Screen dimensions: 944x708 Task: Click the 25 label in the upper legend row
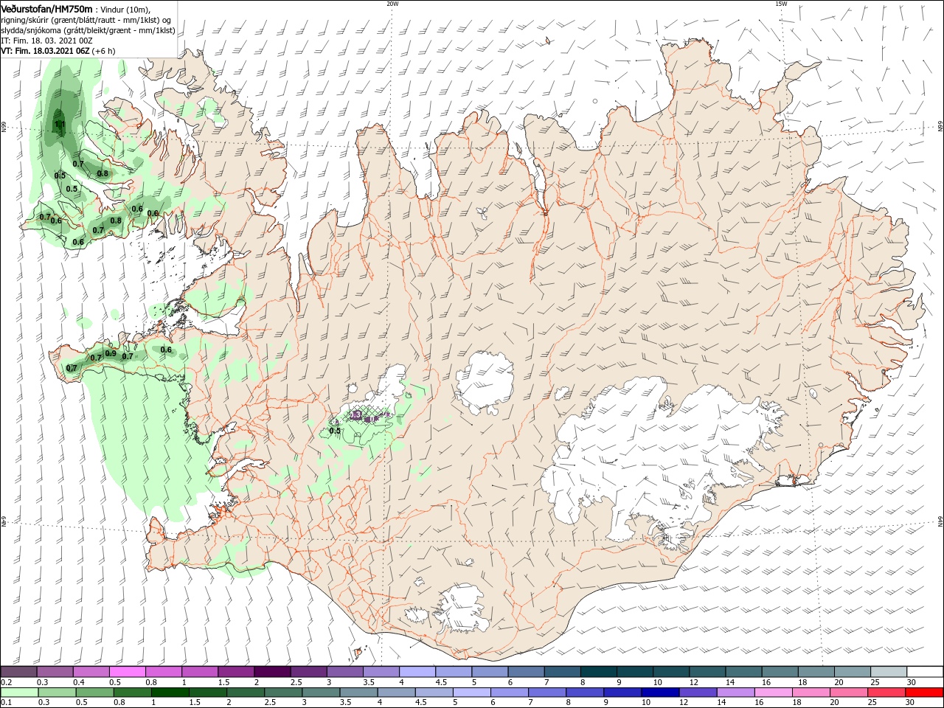click(875, 683)
